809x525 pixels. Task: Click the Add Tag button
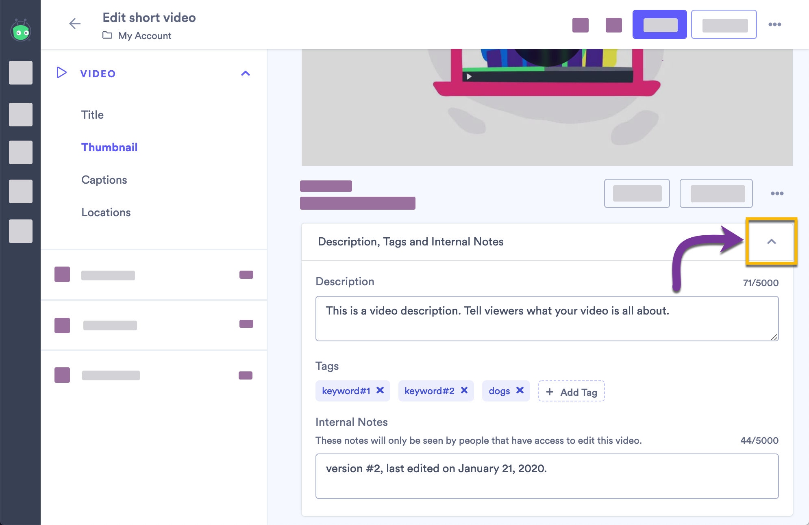point(571,391)
